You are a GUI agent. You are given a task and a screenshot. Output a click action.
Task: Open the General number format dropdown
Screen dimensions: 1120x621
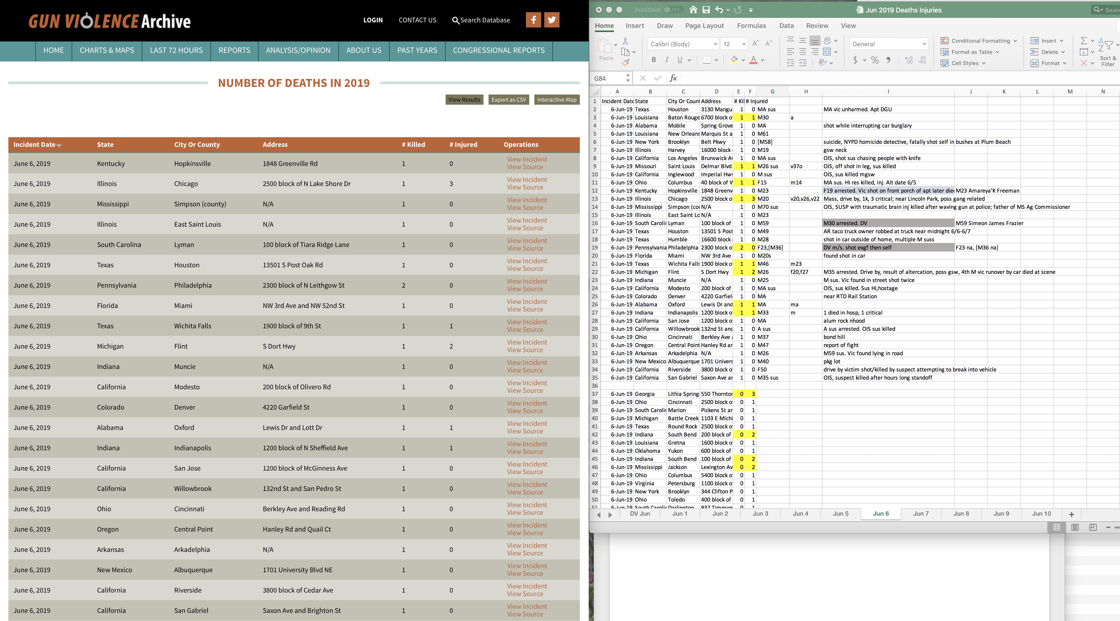point(889,44)
